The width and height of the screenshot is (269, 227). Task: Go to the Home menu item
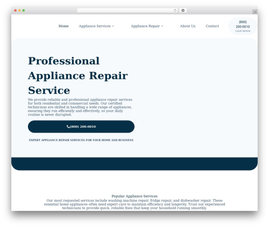click(x=63, y=26)
